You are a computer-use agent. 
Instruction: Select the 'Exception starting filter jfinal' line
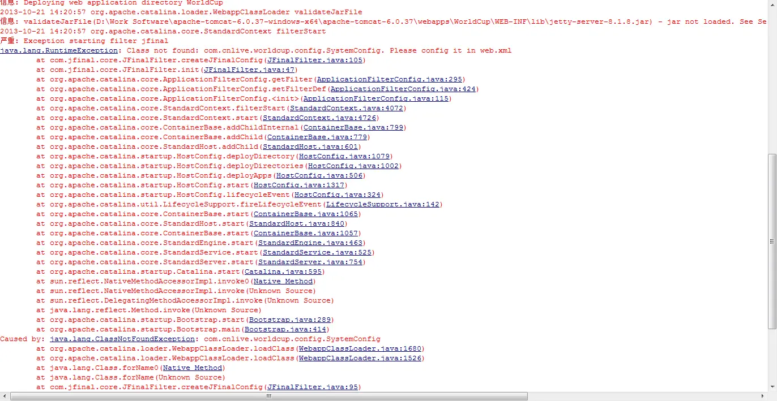(x=84, y=41)
